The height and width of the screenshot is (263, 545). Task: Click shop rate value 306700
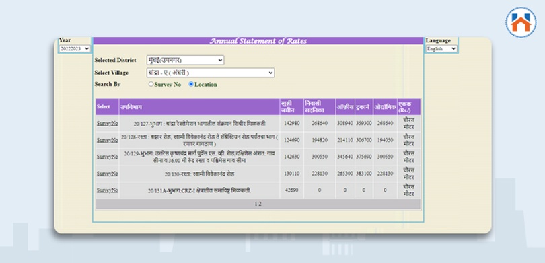[363, 140]
